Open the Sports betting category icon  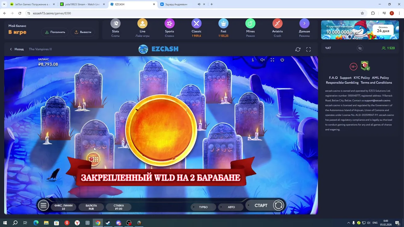pyautogui.click(x=169, y=24)
